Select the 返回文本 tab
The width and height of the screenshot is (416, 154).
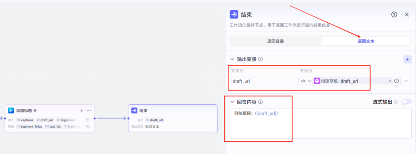tap(366, 41)
